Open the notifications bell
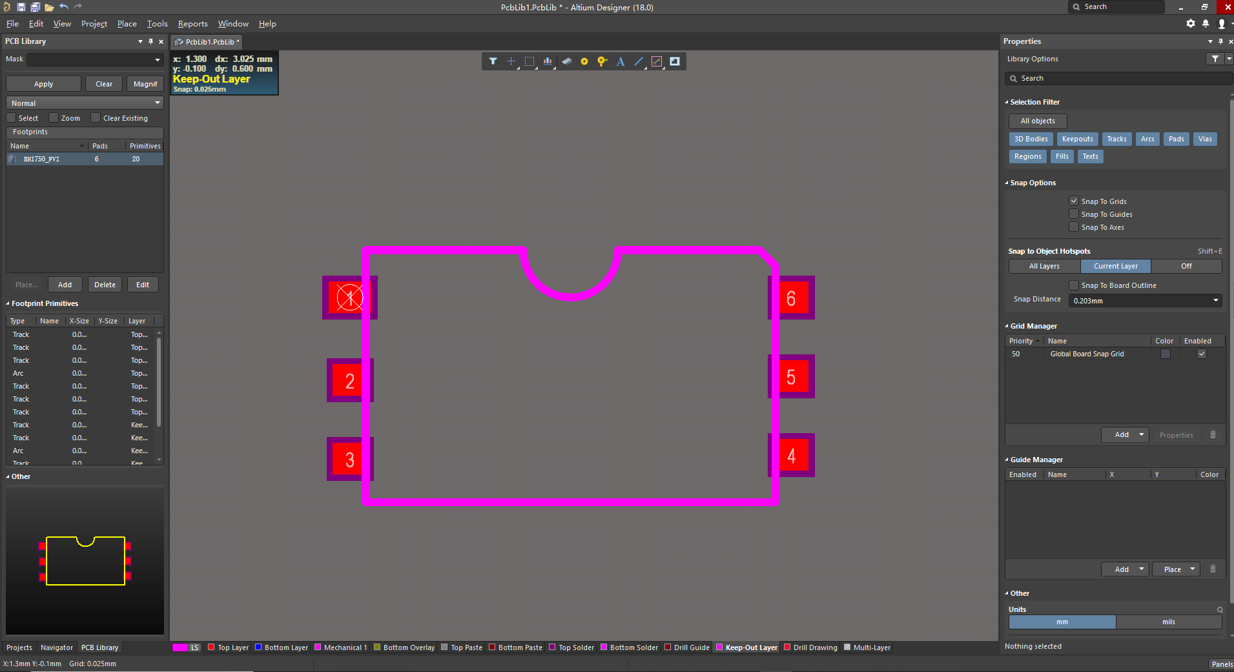Image resolution: width=1234 pixels, height=672 pixels. (1206, 23)
